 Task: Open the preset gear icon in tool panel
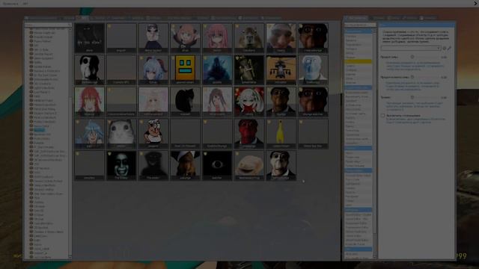coord(445,48)
